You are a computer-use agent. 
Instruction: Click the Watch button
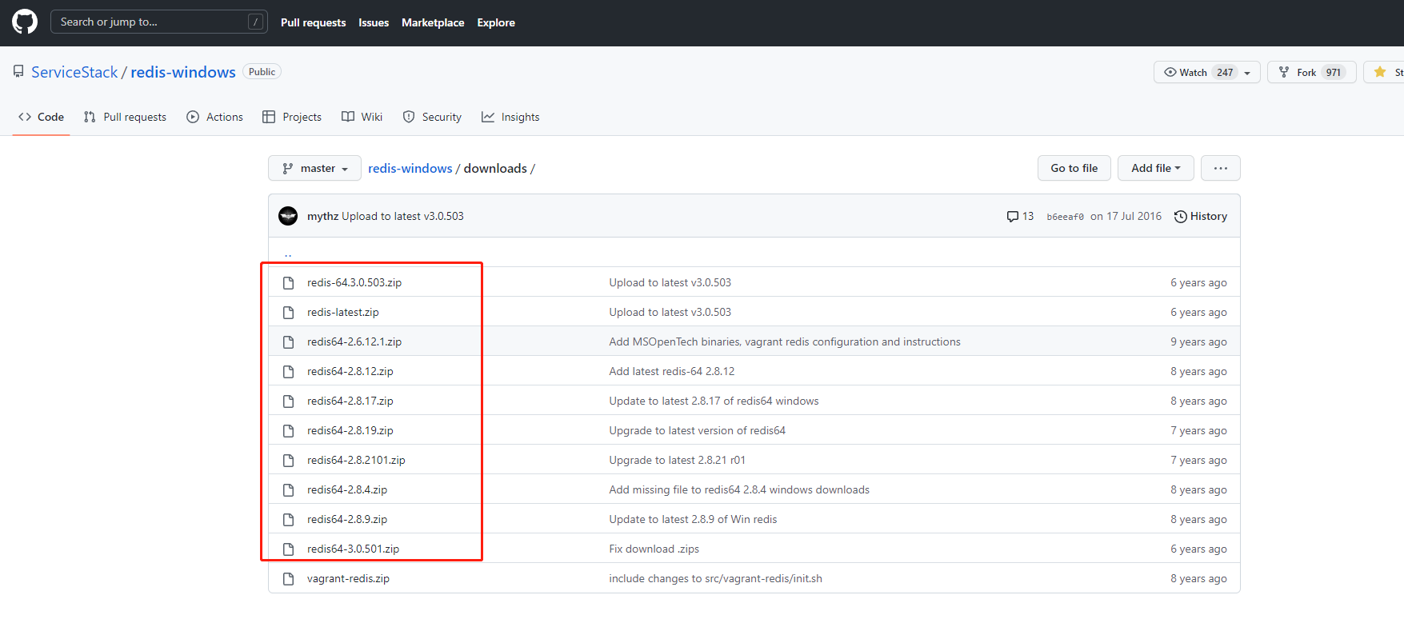tap(1198, 72)
